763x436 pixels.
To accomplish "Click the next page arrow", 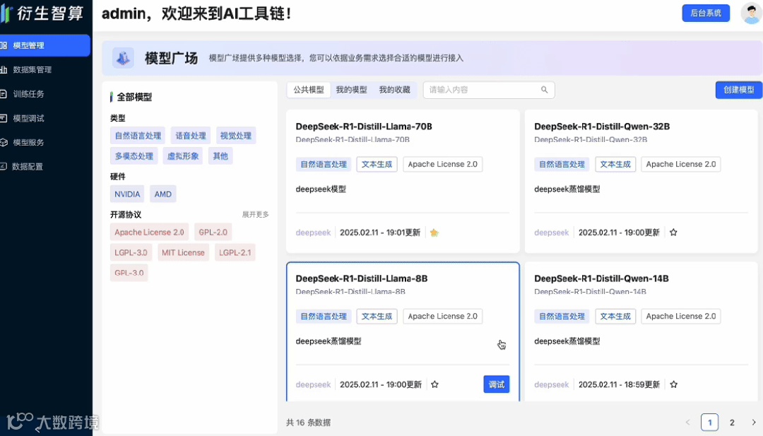I will click(754, 423).
